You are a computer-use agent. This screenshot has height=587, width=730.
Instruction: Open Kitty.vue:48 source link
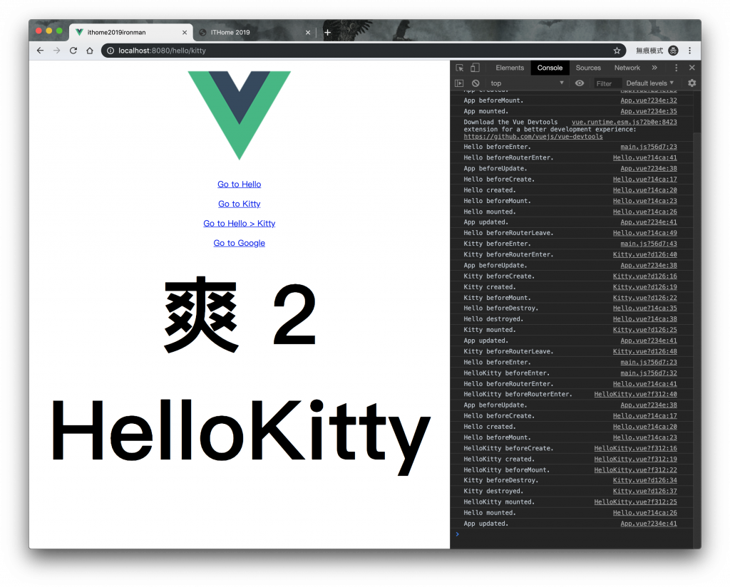(644, 352)
